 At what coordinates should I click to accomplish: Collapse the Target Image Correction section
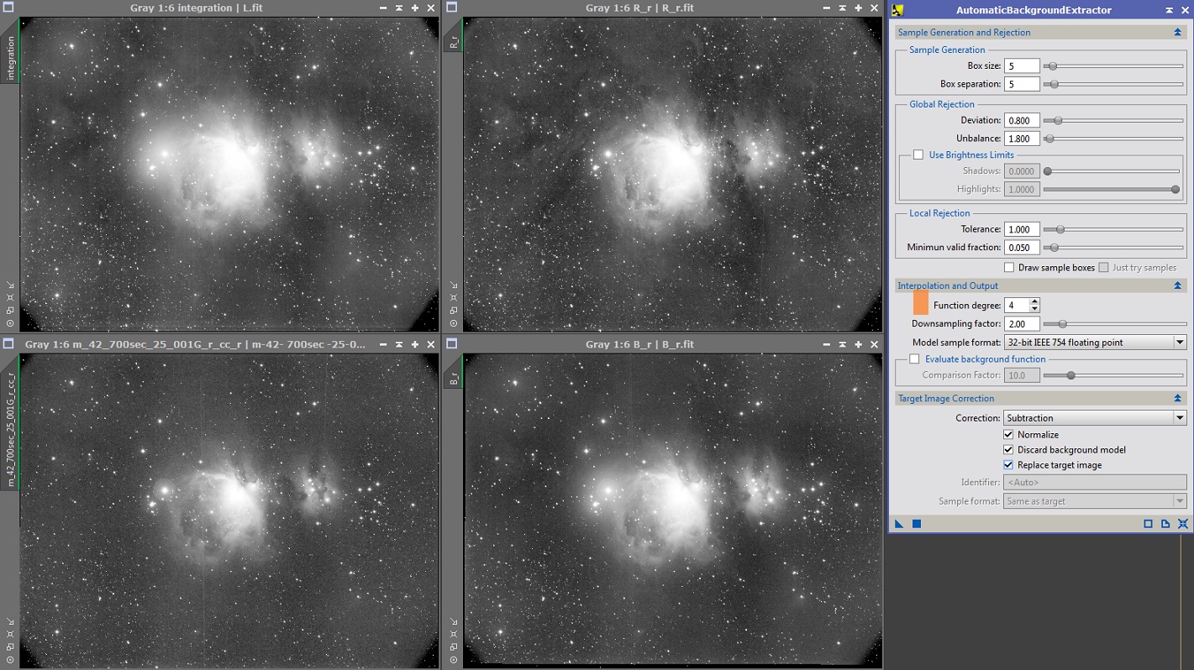click(x=1178, y=399)
